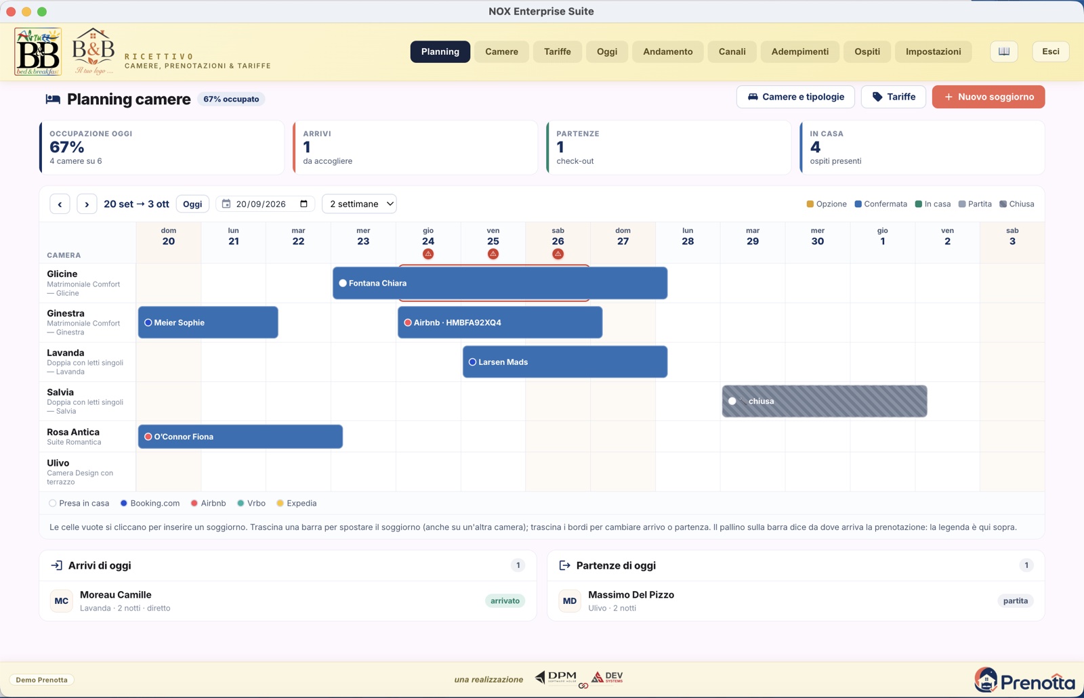Click the Esci logout button
This screenshot has height=698, width=1084.
1051,51
